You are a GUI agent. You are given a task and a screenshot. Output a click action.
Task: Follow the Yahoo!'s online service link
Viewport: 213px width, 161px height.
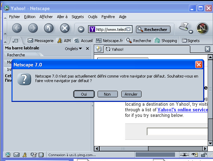183,110
